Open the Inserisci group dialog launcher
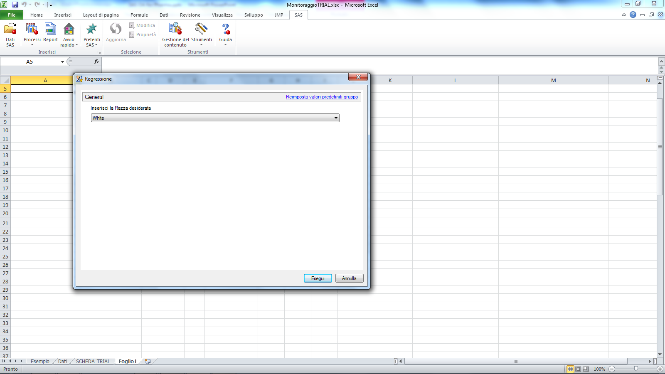This screenshot has width=665, height=374. (99, 52)
